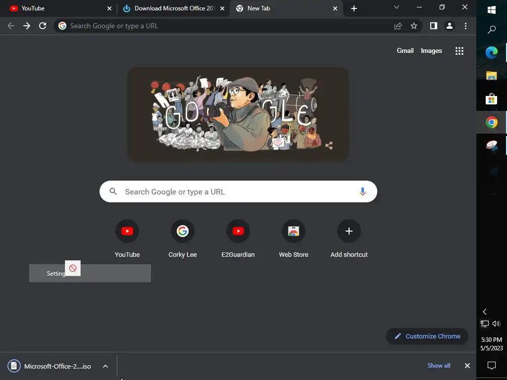Click the Google search box

238,191
